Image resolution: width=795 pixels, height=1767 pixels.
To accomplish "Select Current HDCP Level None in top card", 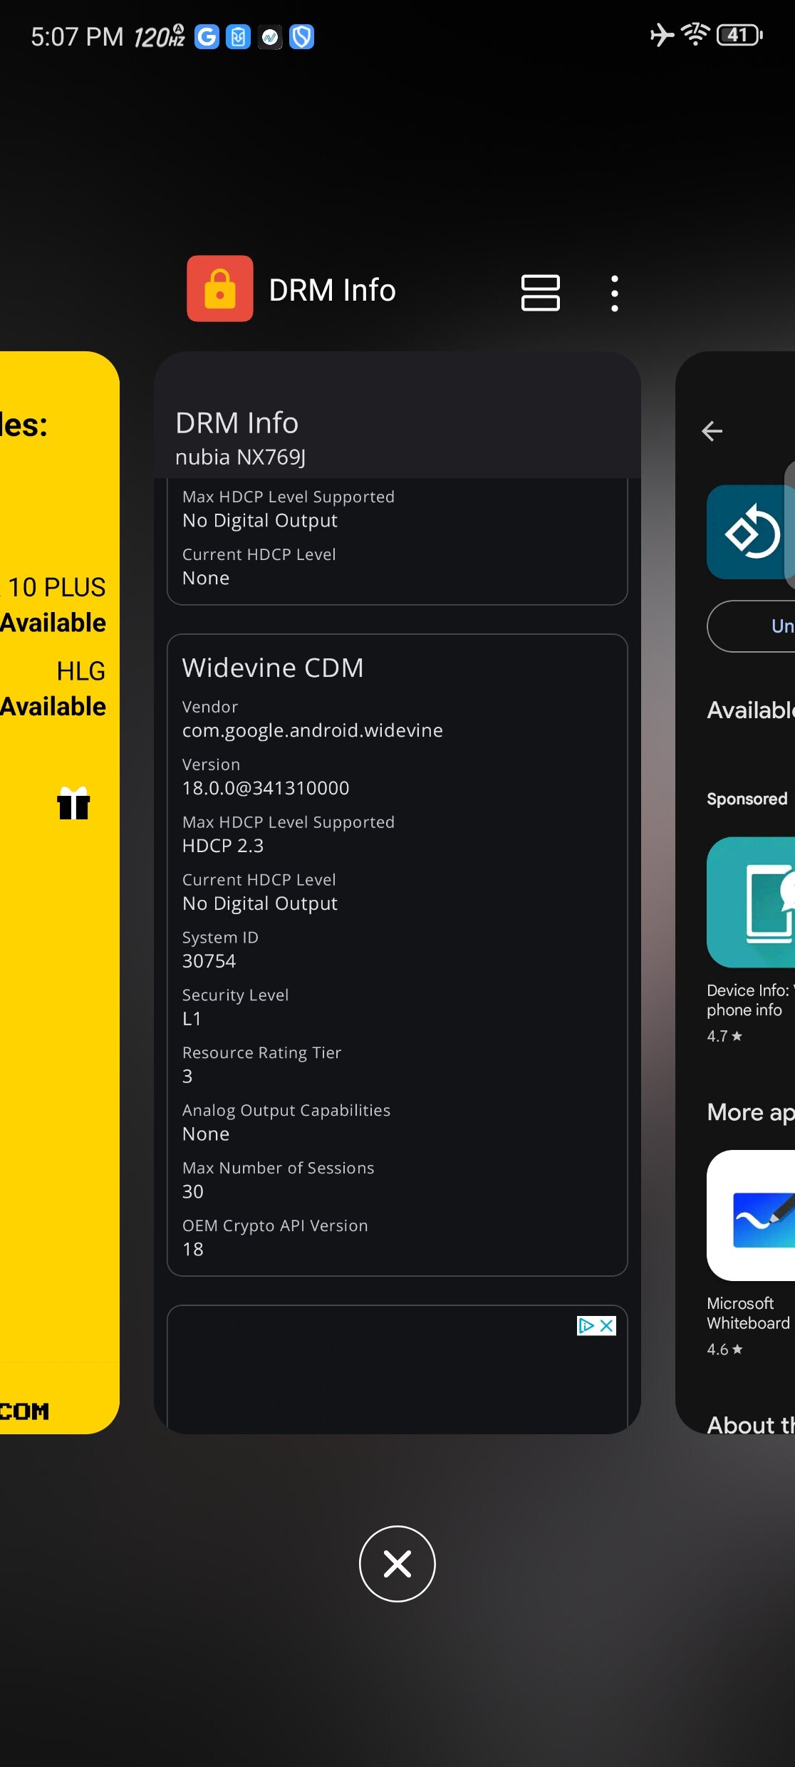I will coord(206,578).
